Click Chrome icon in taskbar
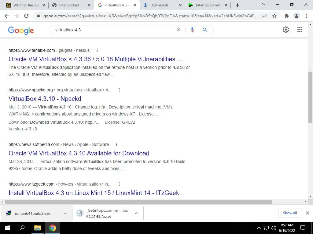This screenshot has width=313, height=234. click(53, 228)
